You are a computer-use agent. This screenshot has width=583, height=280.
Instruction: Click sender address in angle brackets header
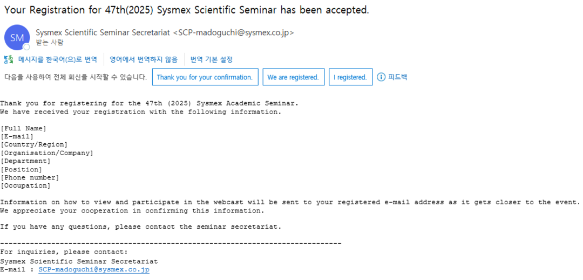(234, 32)
